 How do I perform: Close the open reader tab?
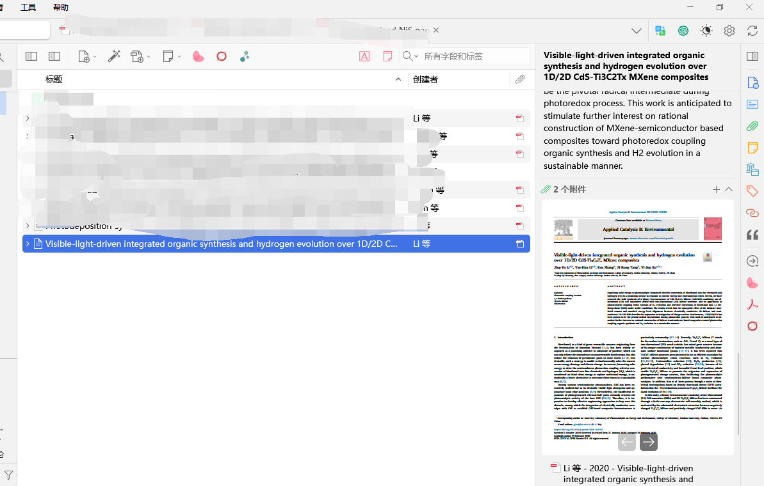click(436, 30)
